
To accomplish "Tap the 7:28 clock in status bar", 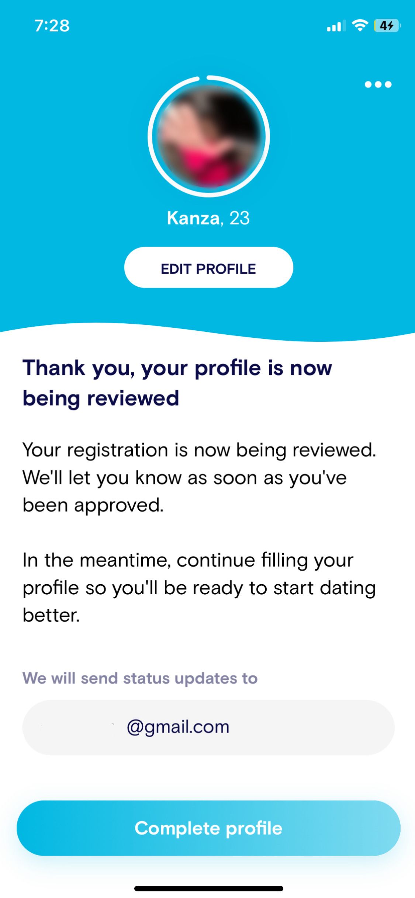I will point(52,26).
